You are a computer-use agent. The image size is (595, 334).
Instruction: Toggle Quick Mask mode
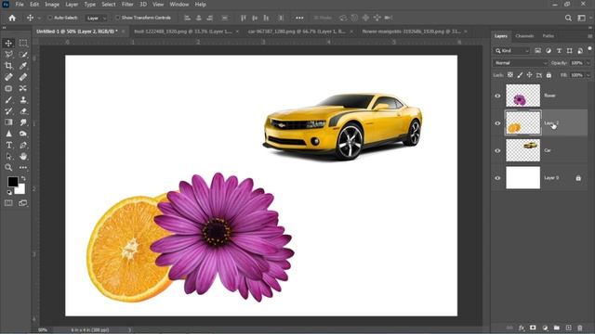click(x=8, y=203)
